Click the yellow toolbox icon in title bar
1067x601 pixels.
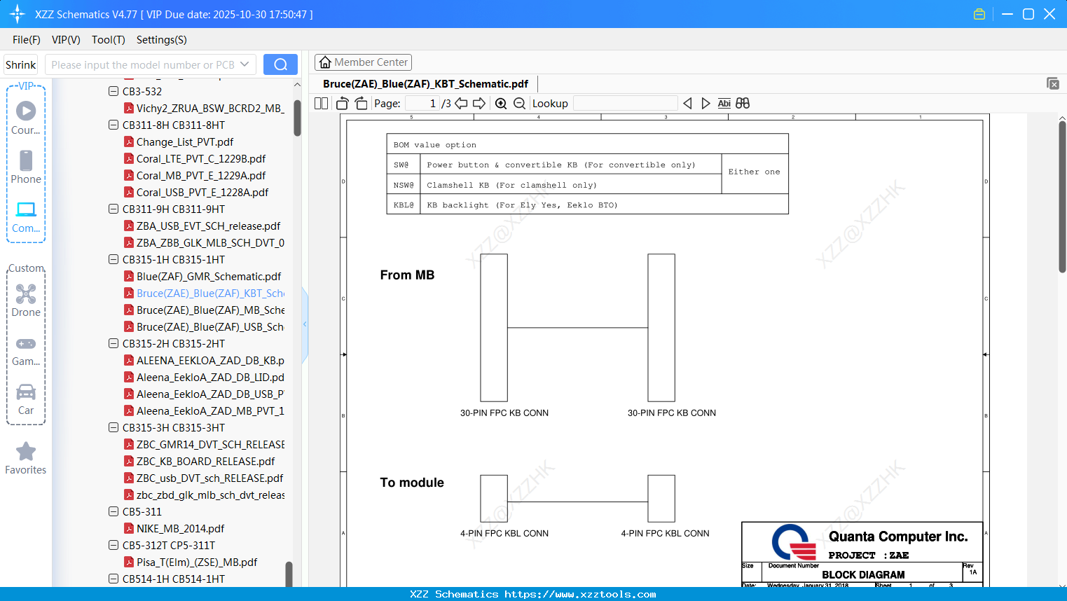coord(979,14)
